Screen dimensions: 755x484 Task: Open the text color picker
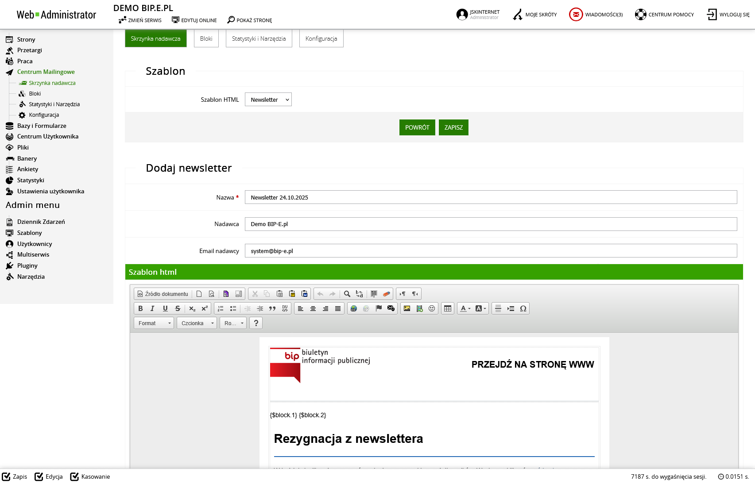click(x=465, y=309)
